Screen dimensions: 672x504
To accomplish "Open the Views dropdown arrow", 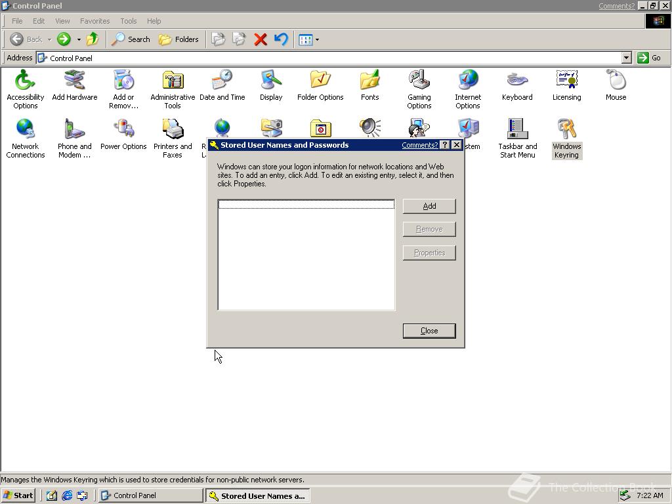I will pyautogui.click(x=317, y=39).
